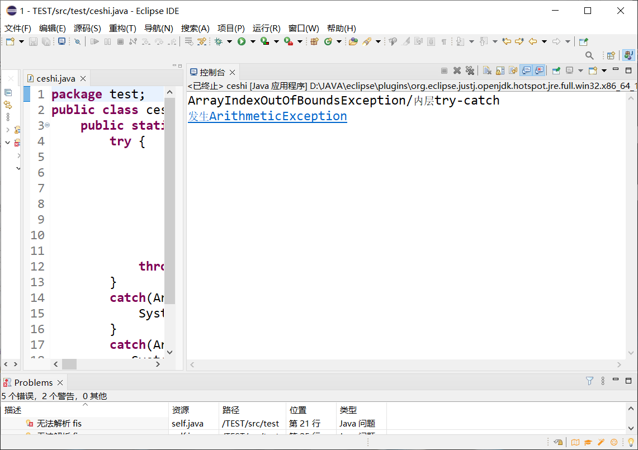Click the Pin Console icon
638x450 pixels.
coord(556,71)
